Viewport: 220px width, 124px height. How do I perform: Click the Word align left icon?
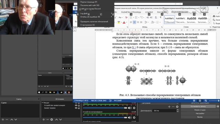[131, 22]
